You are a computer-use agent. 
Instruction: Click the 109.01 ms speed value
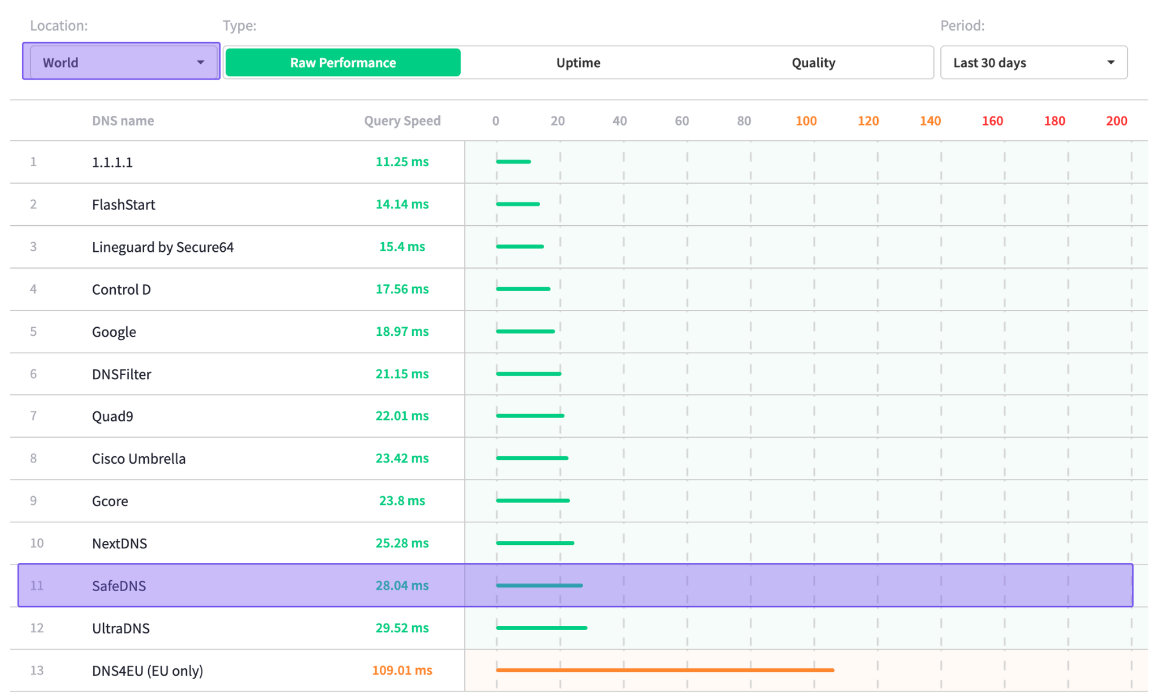pyautogui.click(x=402, y=670)
